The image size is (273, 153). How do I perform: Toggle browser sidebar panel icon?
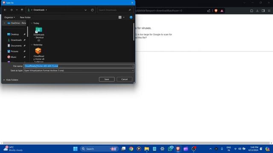pos(263,11)
